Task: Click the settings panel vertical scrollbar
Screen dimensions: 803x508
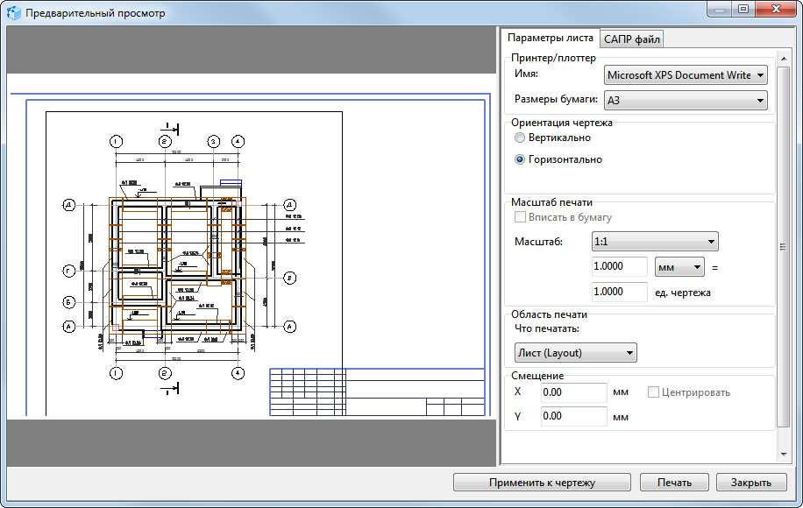Action: pyautogui.click(x=784, y=245)
